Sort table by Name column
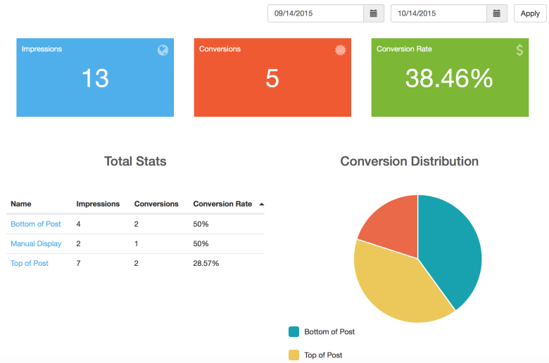The width and height of the screenshot is (549, 363). click(21, 204)
